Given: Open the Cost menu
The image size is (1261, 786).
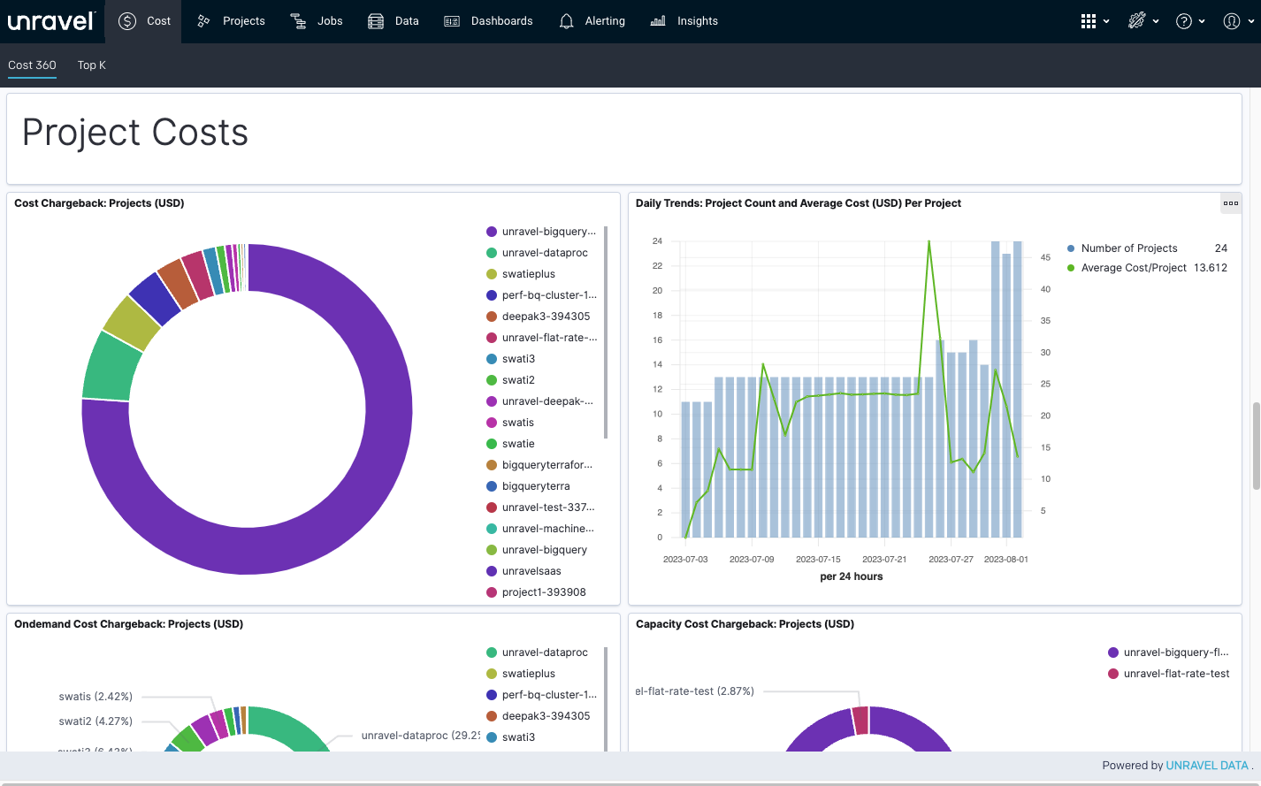Looking at the screenshot, I should tap(143, 21).
